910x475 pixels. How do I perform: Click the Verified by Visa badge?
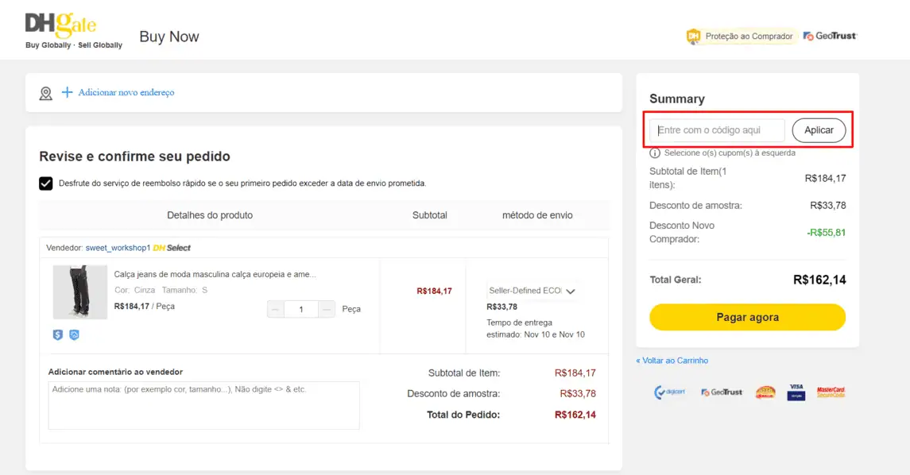point(796,392)
